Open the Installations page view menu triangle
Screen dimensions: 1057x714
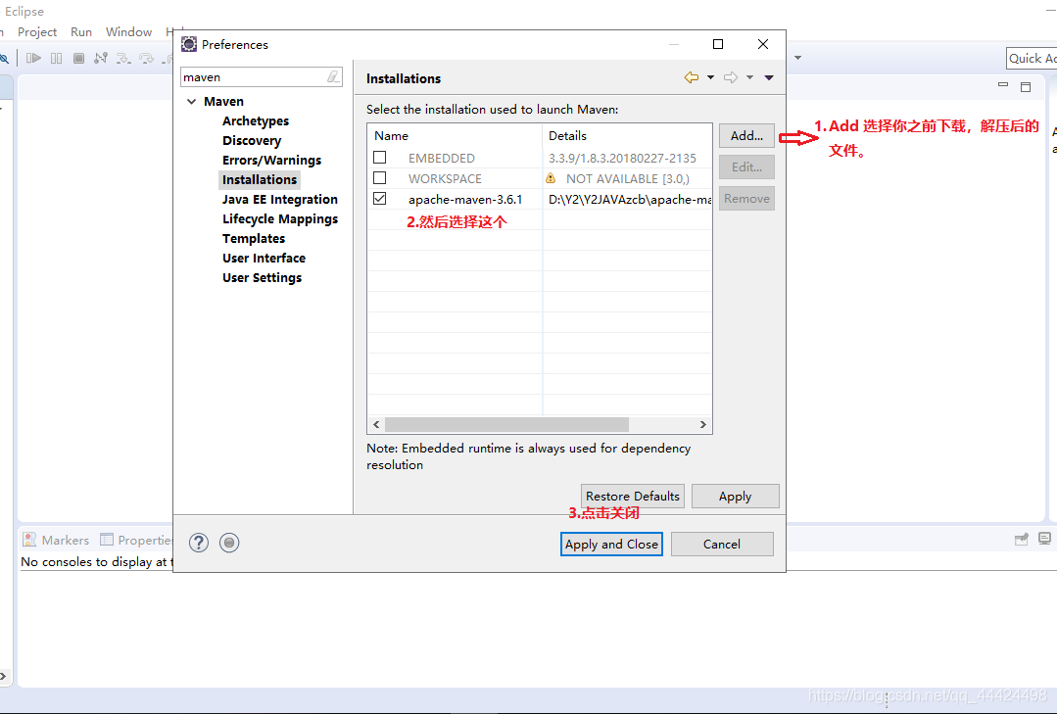tap(769, 77)
